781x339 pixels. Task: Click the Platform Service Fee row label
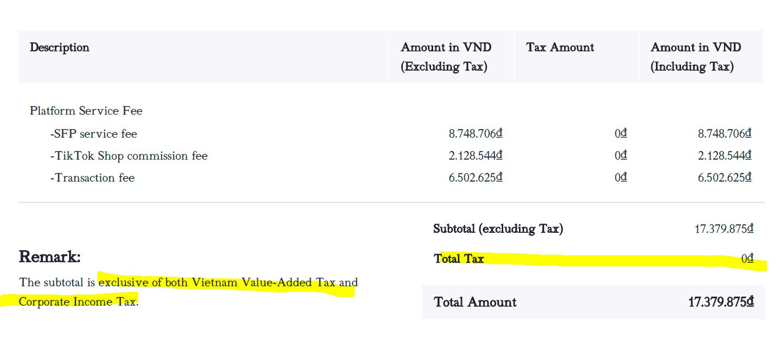tap(86, 111)
